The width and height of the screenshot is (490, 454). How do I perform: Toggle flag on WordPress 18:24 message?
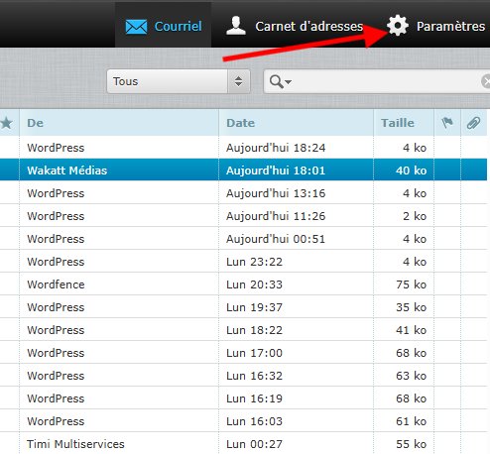(447, 148)
